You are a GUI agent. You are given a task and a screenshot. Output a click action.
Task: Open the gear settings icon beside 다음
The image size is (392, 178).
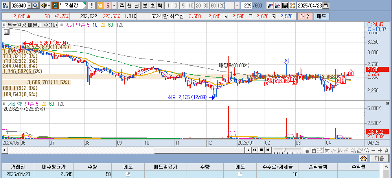coord(364,158)
